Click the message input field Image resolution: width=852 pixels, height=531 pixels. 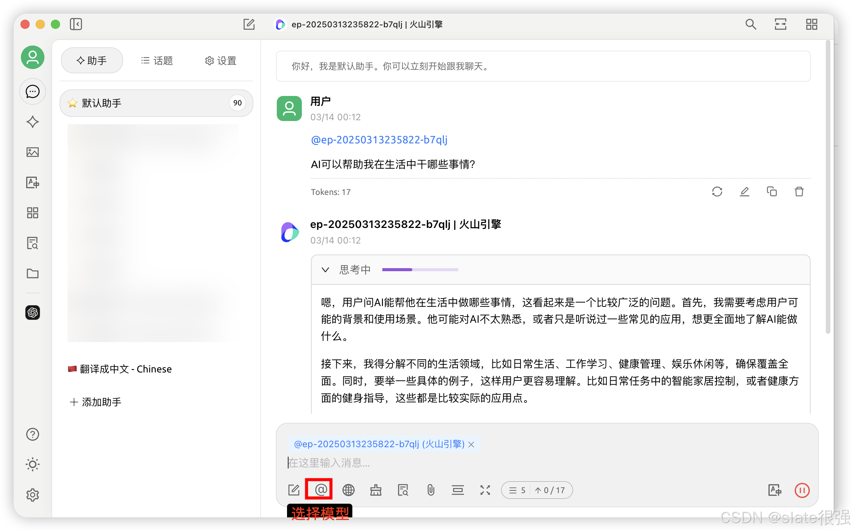[532, 463]
